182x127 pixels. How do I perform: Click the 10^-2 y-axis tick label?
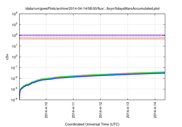click(14, 78)
